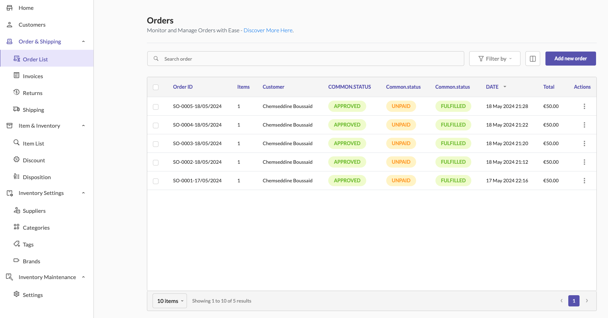Click the Returns icon

(17, 92)
